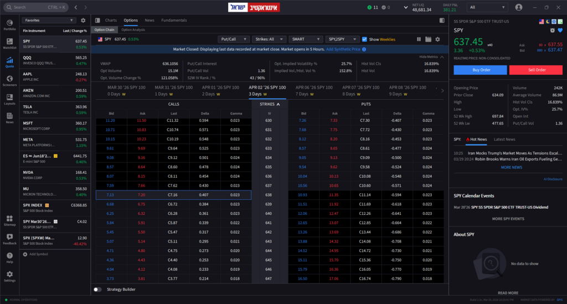The height and width of the screenshot is (304, 567).
Task: Open the All accounts dropdown
Action: click(487, 7)
